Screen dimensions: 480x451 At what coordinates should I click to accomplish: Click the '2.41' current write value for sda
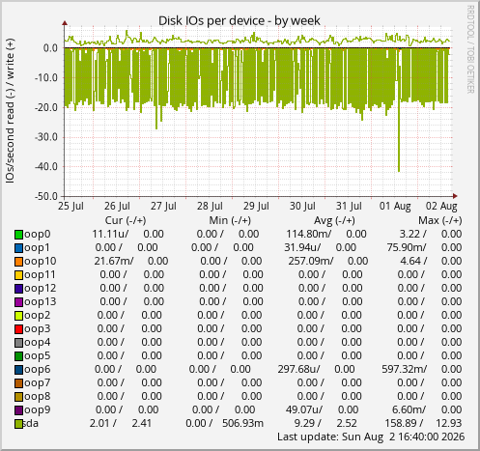[142, 423]
